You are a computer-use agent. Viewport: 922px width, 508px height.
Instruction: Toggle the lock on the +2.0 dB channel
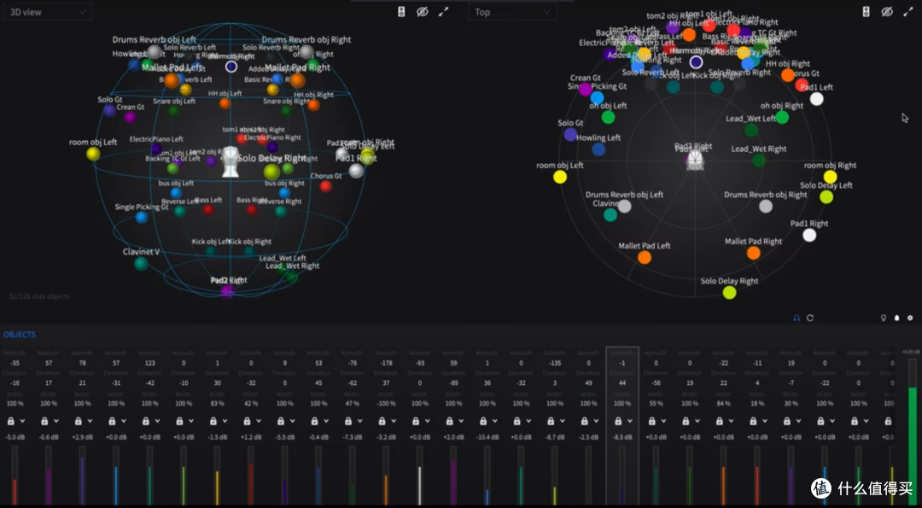(450, 421)
